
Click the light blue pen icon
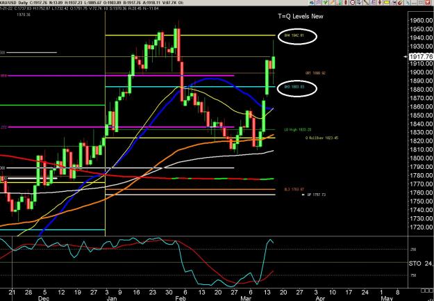408,3
